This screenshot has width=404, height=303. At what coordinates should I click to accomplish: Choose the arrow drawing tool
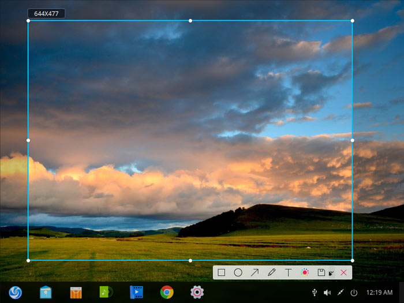tap(255, 272)
